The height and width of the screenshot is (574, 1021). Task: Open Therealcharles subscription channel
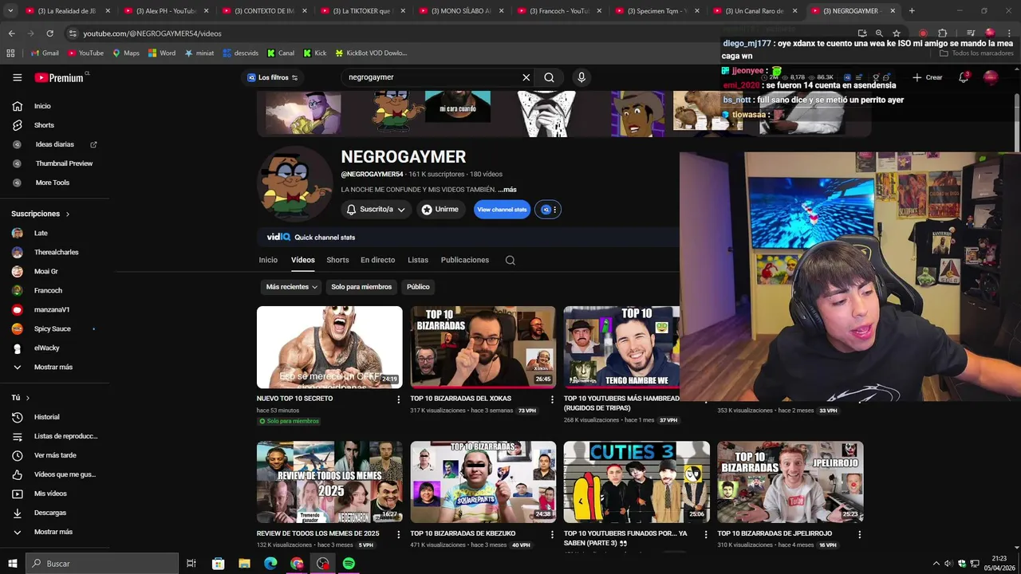55,252
